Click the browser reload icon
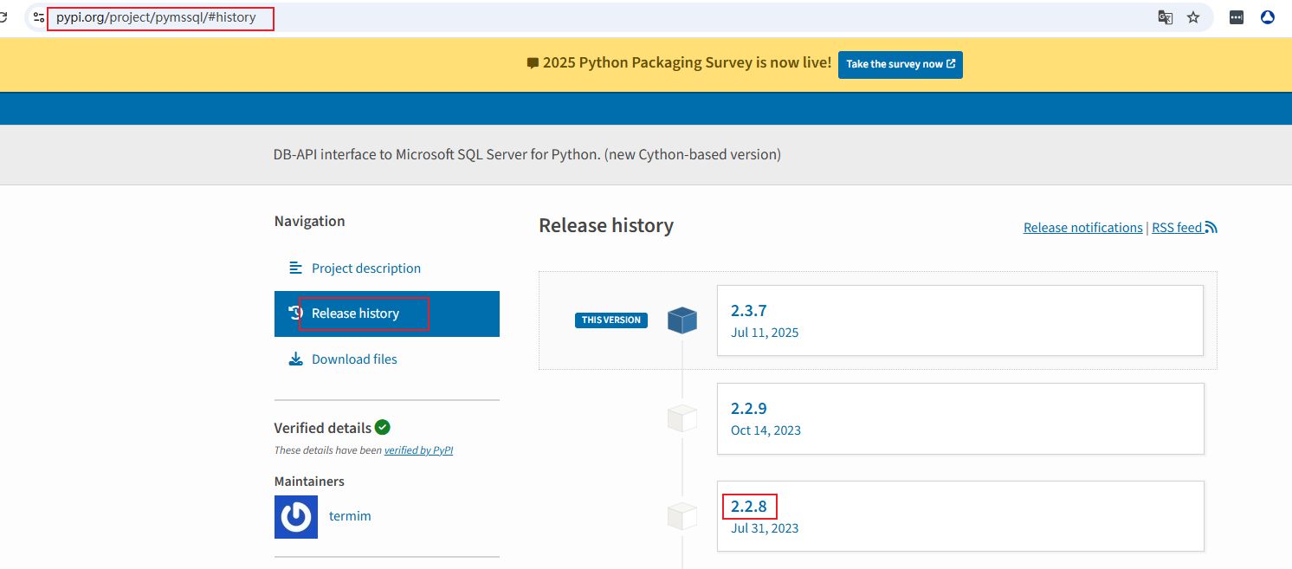1292x569 pixels. pyautogui.click(x=4, y=17)
